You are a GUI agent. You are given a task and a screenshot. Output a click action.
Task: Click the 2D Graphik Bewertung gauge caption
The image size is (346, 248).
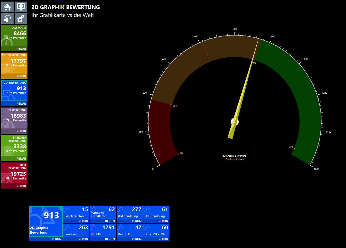pos(234,156)
